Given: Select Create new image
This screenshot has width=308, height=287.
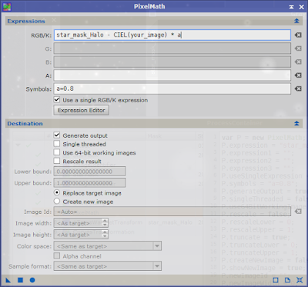Looking at the screenshot, I should (57, 202).
